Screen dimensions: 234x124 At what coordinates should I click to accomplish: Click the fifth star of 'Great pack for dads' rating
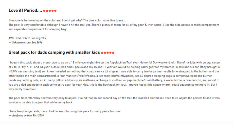[x=113, y=53]
